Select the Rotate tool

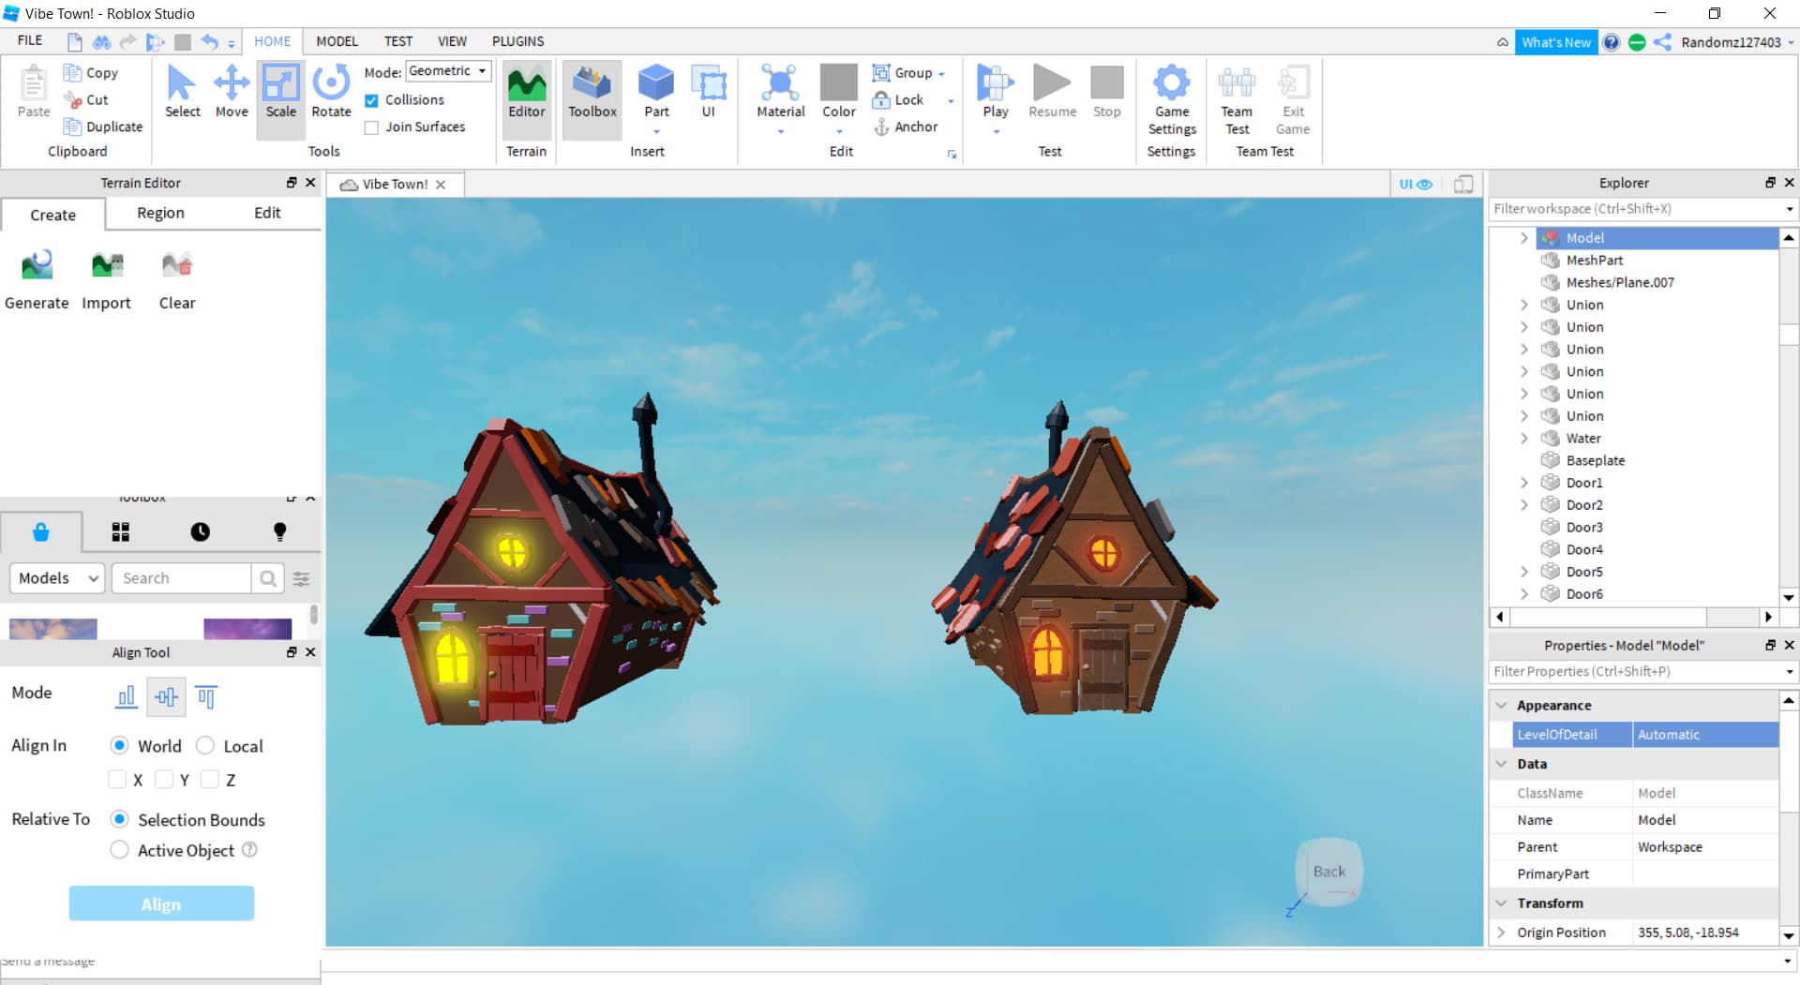331,92
